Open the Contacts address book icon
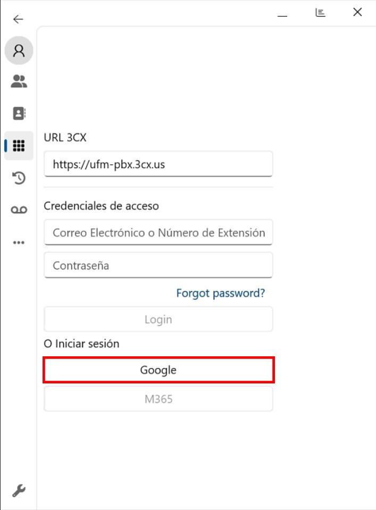The height and width of the screenshot is (510, 376). click(19, 113)
